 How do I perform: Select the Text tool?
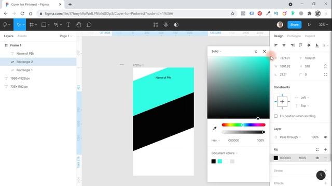tap(68, 25)
